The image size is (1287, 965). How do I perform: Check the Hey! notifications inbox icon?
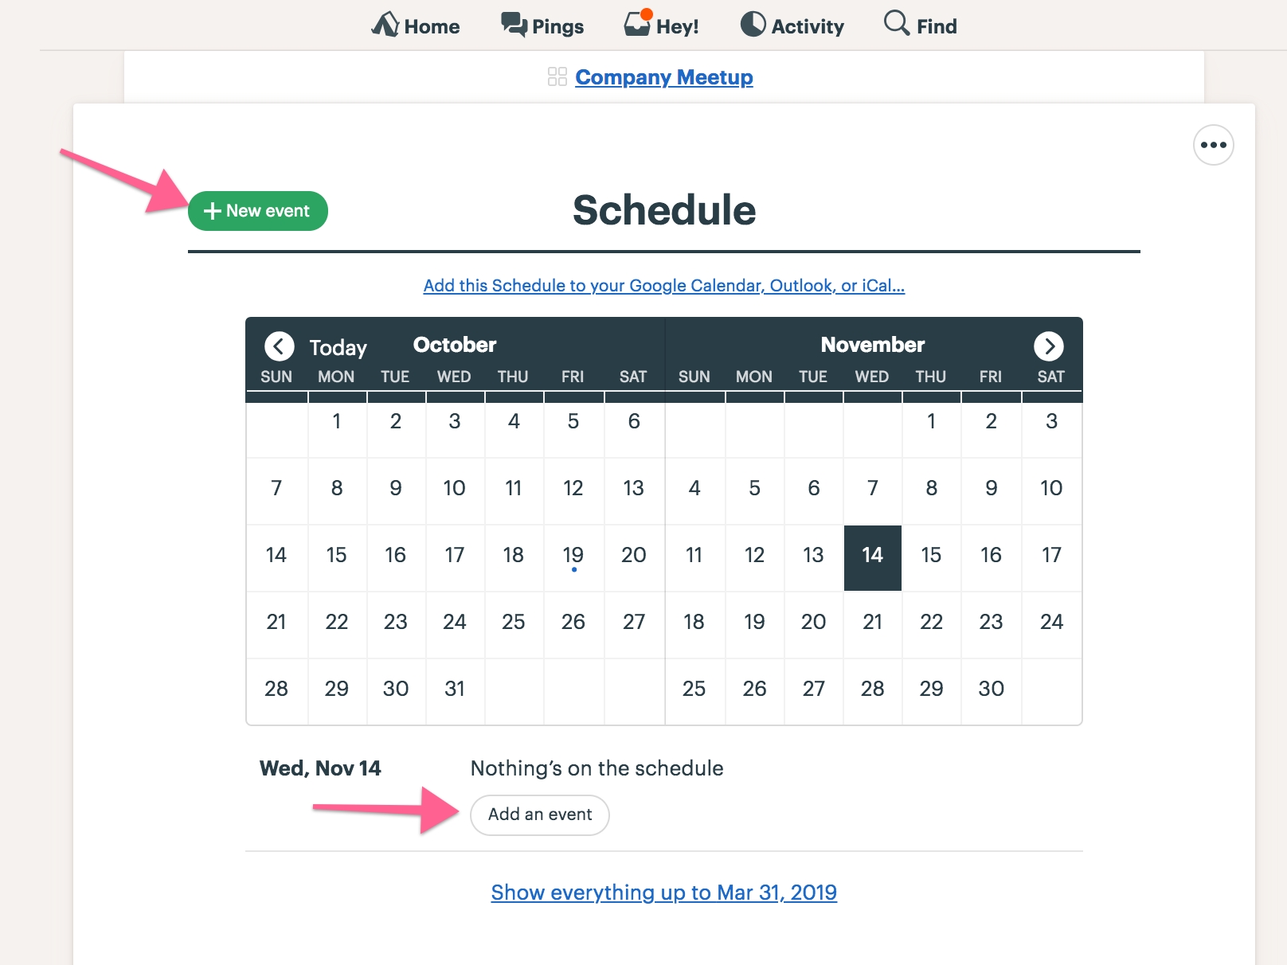pos(638,24)
